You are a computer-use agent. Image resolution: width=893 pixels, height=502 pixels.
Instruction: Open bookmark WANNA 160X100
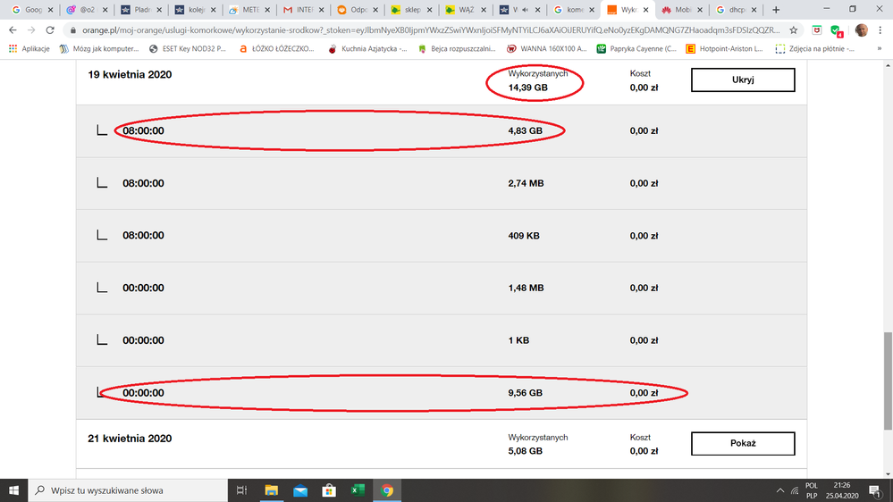tap(546, 49)
